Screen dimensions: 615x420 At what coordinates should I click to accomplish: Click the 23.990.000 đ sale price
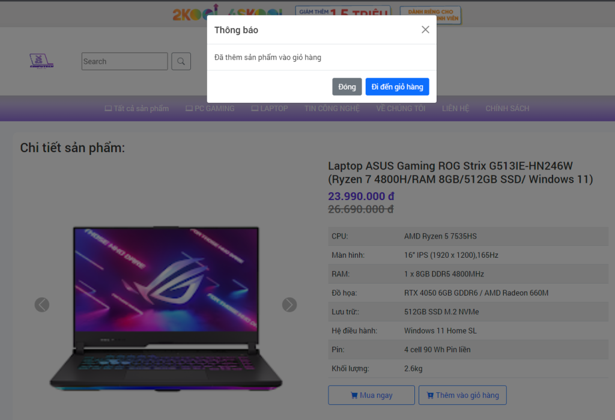pyautogui.click(x=361, y=196)
